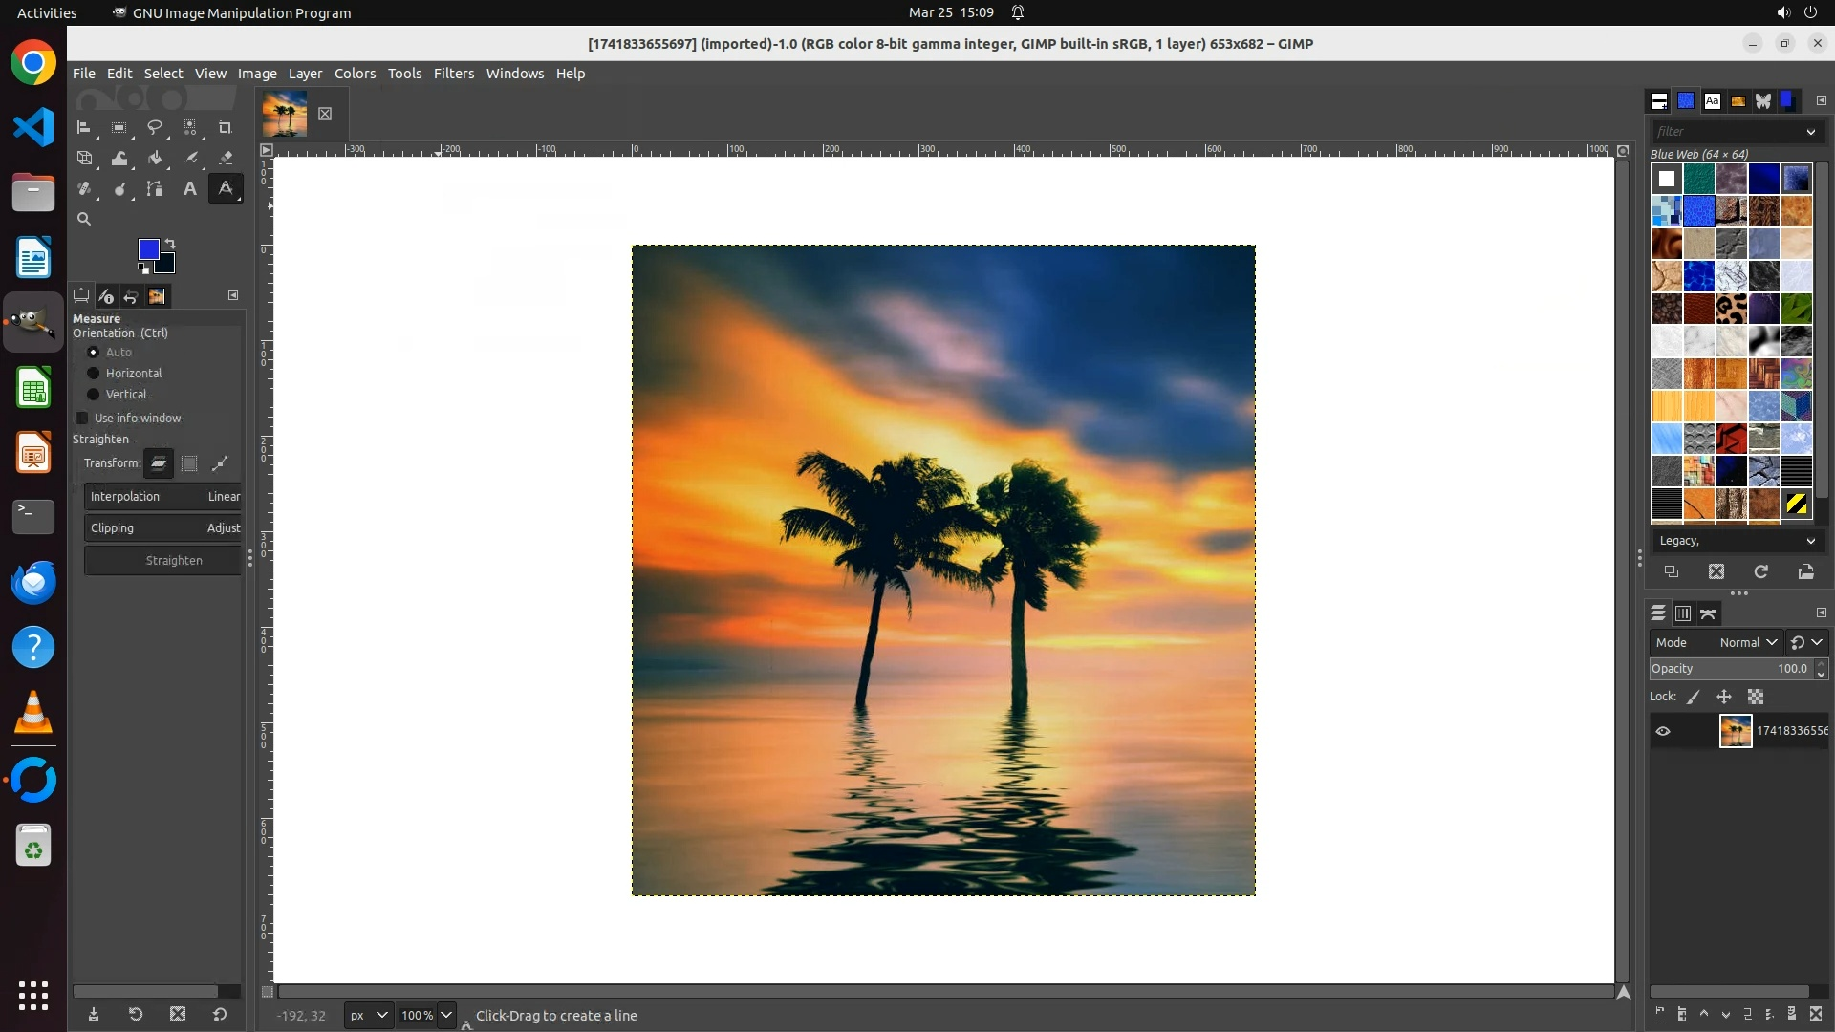
Task: Open the layer Mode Normal dropdown
Action: pos(1747,643)
